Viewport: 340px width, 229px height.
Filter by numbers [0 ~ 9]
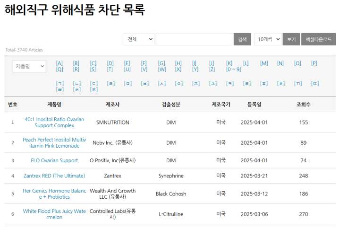(234, 69)
